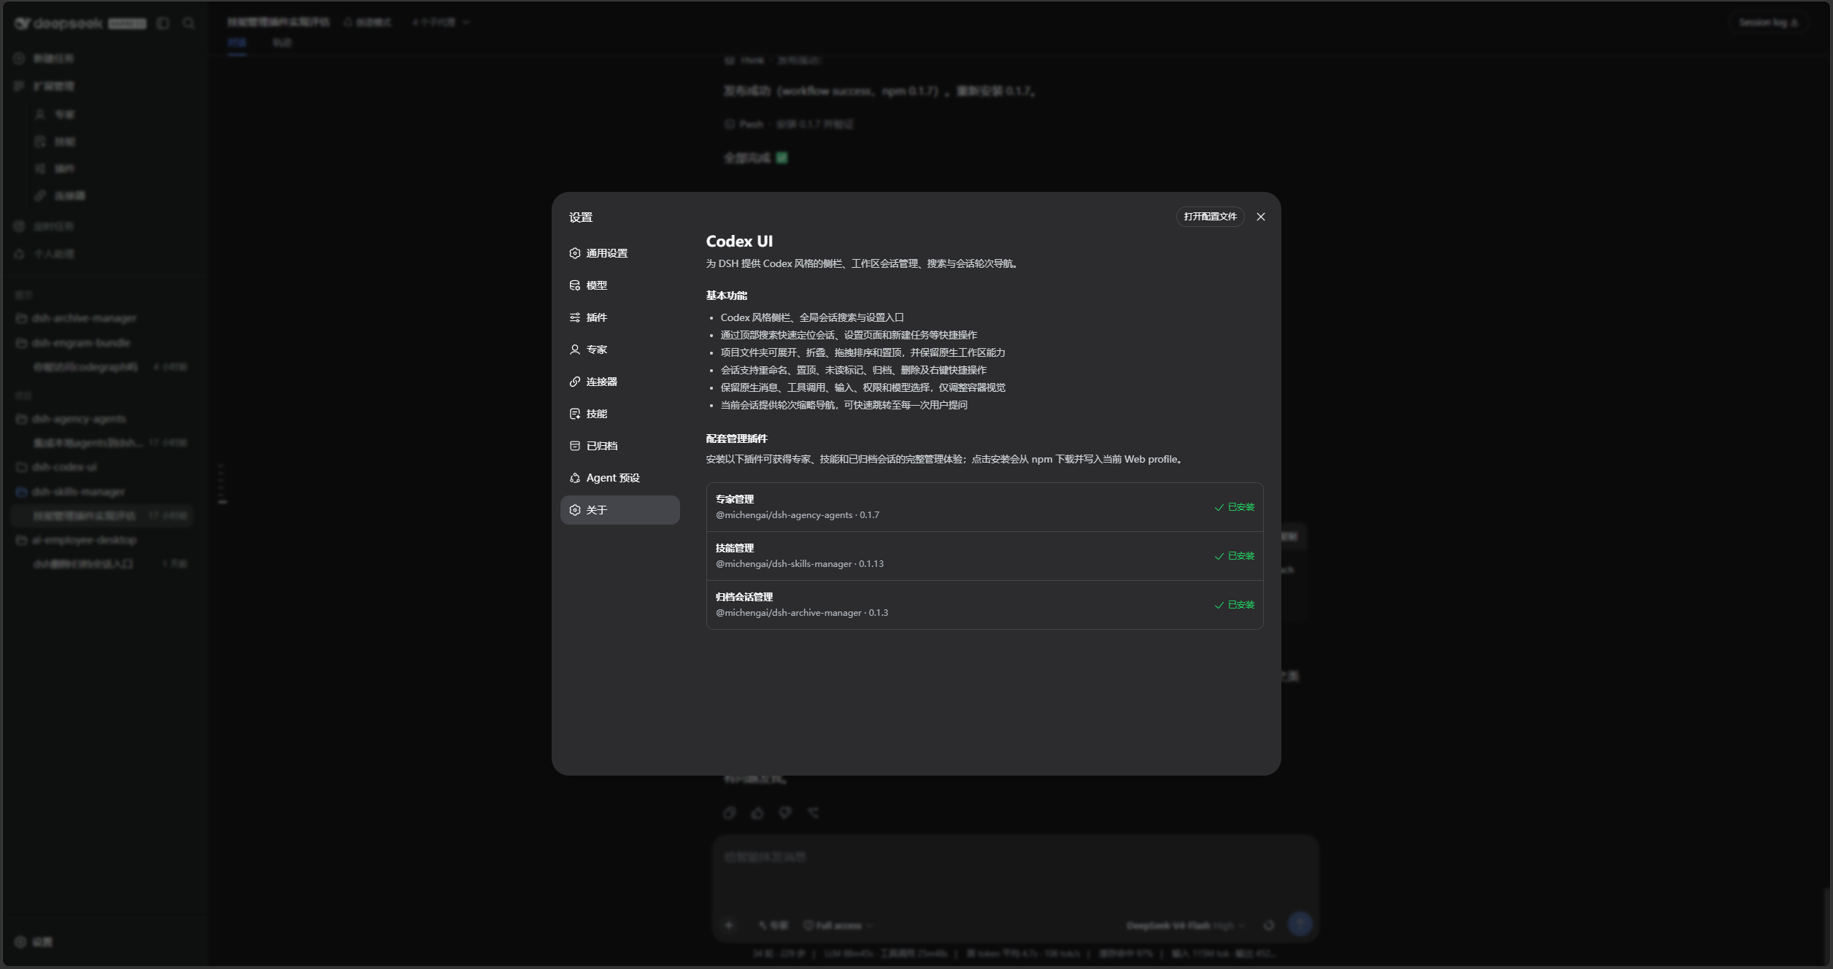Click the 打开配置文件 button
The image size is (1833, 969).
point(1210,217)
